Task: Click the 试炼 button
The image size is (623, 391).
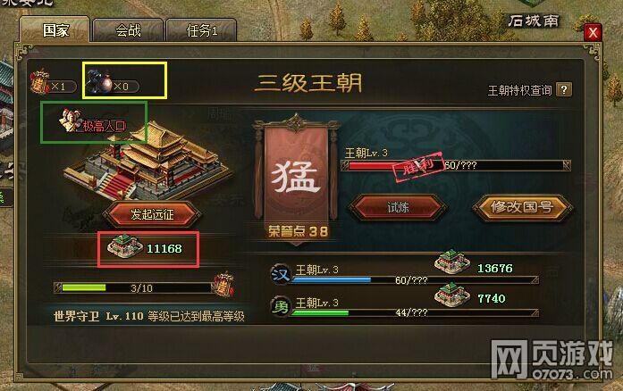Action: tap(398, 207)
